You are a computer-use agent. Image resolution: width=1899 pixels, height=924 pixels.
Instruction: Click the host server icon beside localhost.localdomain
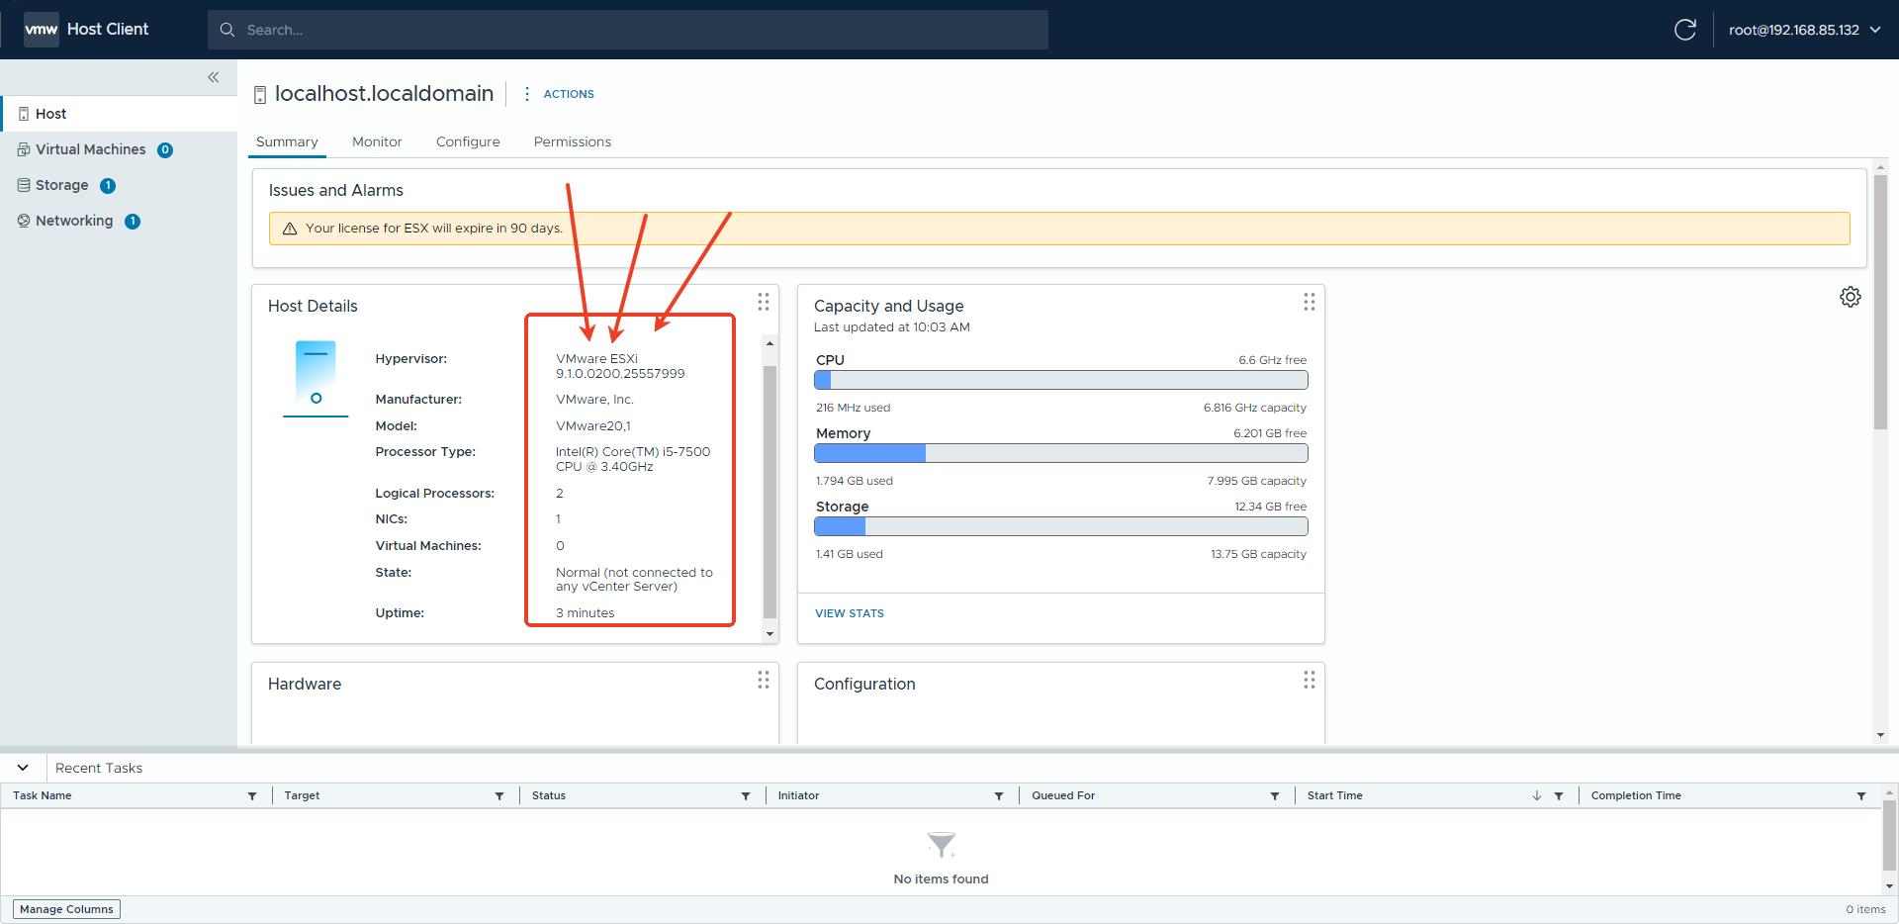[x=260, y=95]
